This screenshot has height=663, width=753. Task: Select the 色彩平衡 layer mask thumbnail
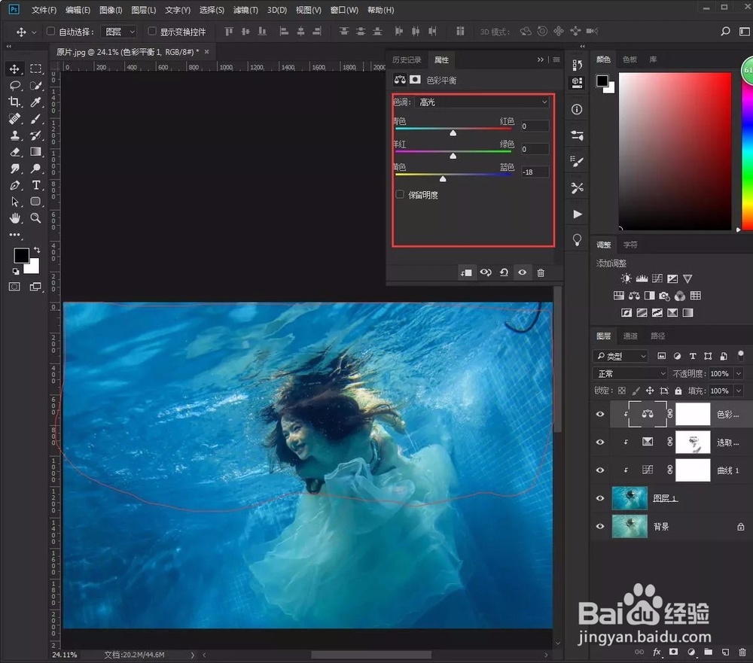pos(693,415)
